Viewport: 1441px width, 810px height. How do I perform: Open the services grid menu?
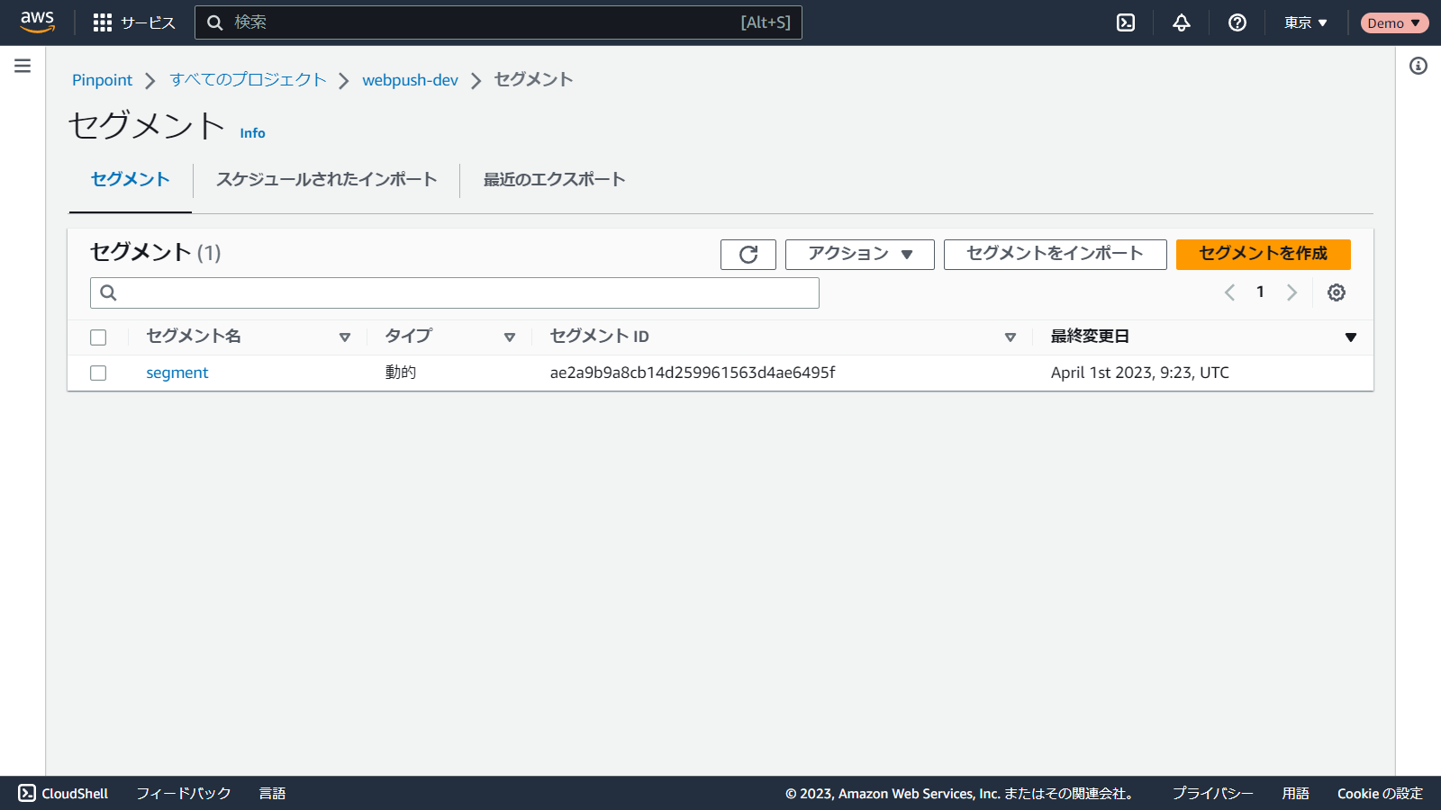coord(103,22)
